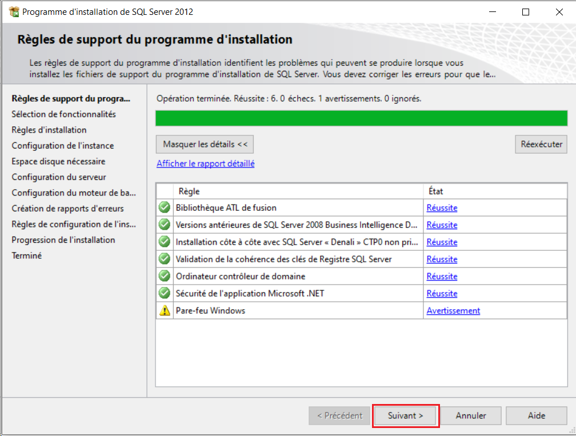Click Installation côte à côte avec SQL Server text

pos(297,242)
